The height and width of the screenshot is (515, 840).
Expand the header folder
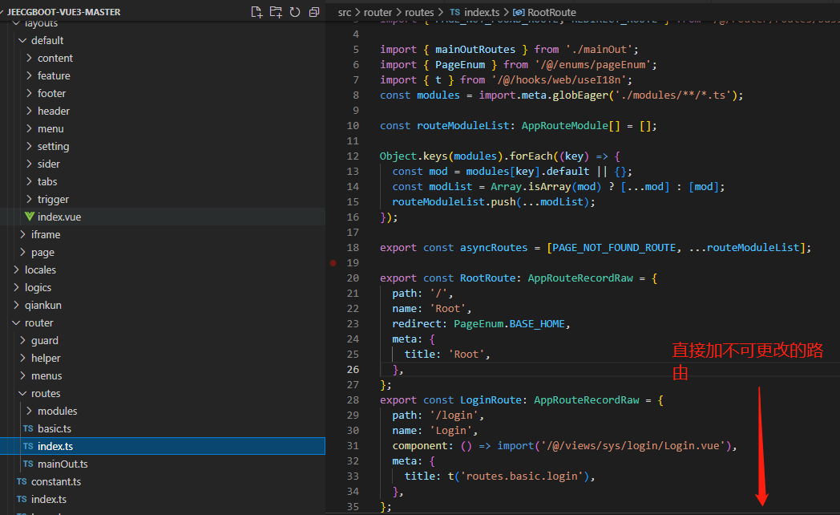pyautogui.click(x=29, y=111)
